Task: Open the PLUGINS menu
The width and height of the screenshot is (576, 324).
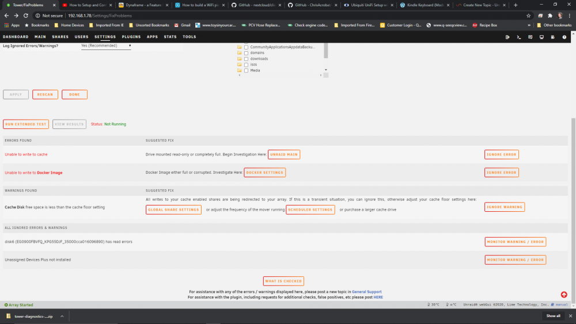Action: point(131,37)
